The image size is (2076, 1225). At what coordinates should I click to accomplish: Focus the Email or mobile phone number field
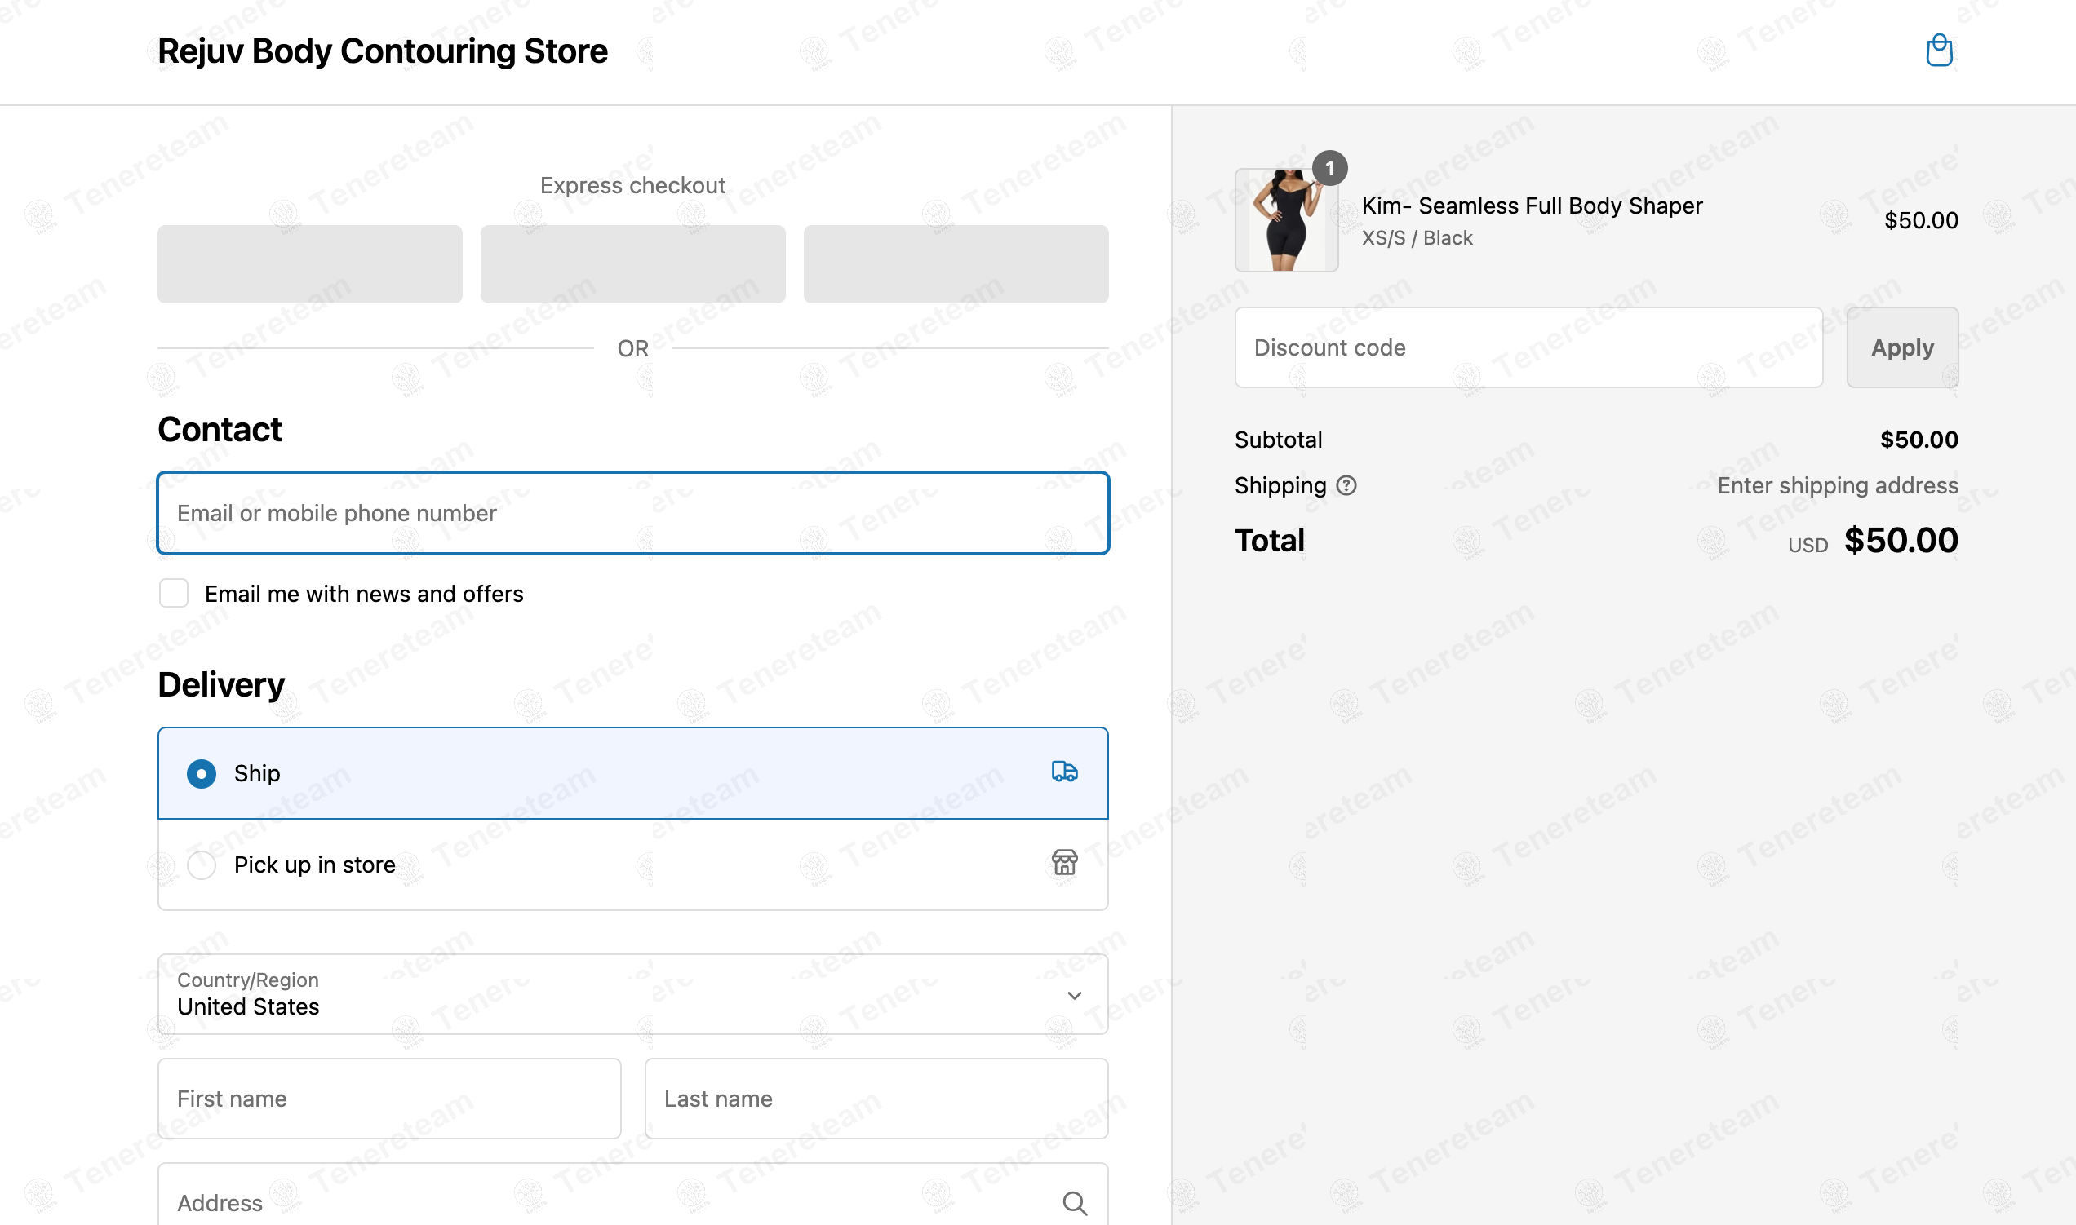coord(632,513)
